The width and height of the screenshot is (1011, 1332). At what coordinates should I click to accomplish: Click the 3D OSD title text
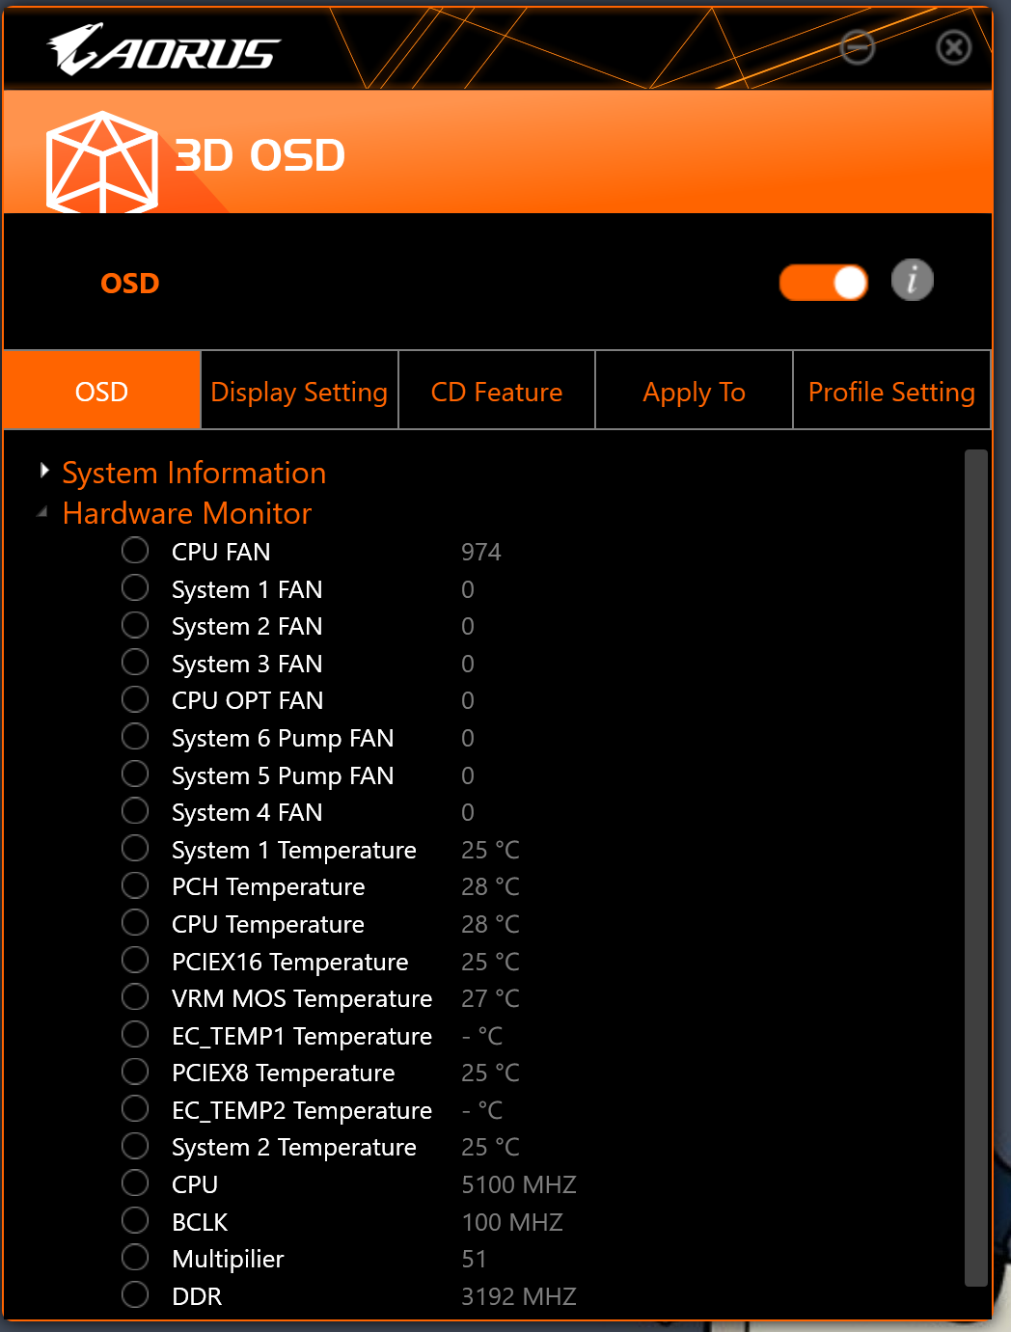pyautogui.click(x=260, y=155)
